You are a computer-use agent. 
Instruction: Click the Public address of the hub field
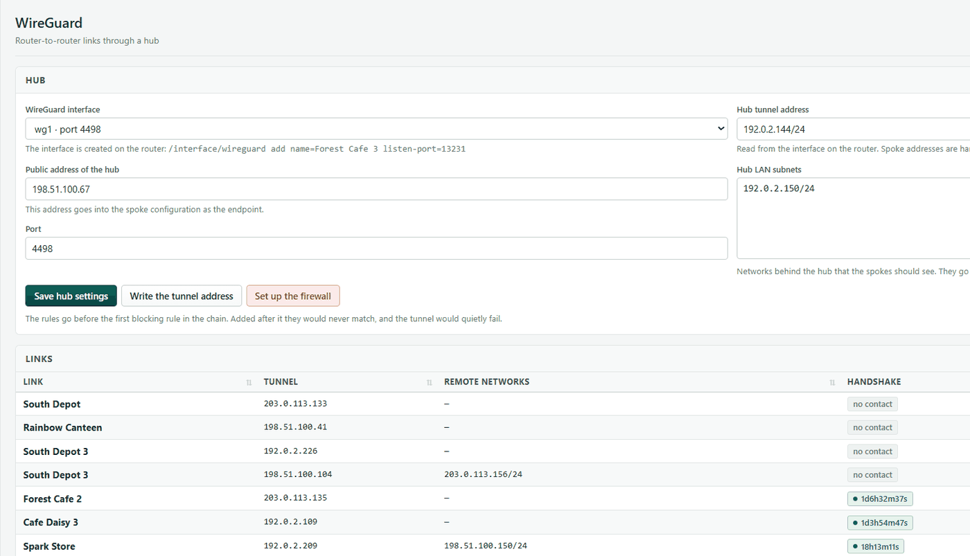point(376,189)
